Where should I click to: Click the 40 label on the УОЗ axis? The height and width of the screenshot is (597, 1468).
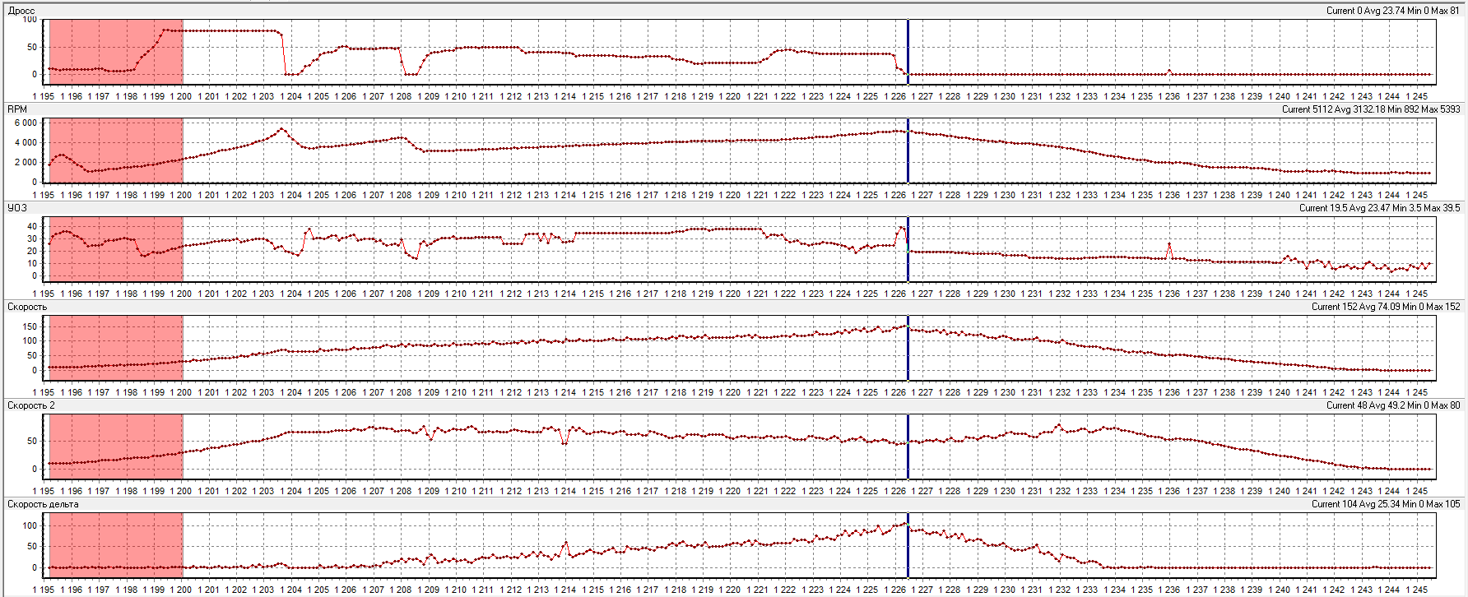click(32, 226)
